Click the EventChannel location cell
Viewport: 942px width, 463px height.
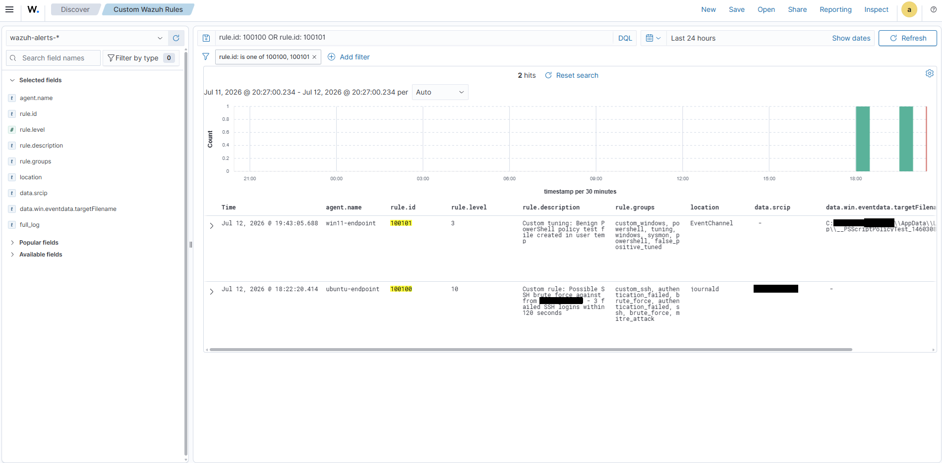[711, 223]
